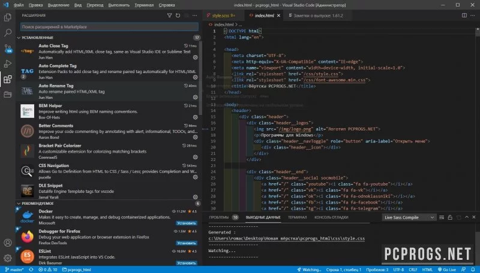
Task: Install the Debugger for Firefox extension
Action: pos(187,243)
